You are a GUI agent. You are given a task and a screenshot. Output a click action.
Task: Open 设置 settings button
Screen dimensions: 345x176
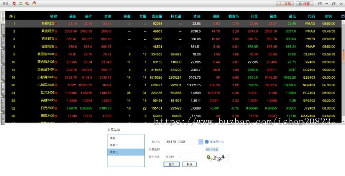pos(304,4)
